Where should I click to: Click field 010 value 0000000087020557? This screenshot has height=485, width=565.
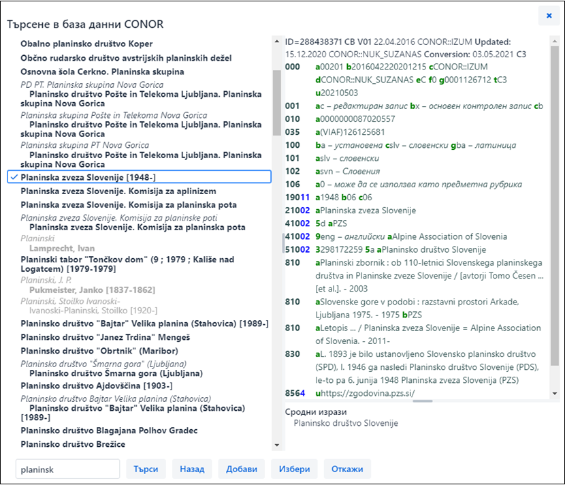click(355, 119)
